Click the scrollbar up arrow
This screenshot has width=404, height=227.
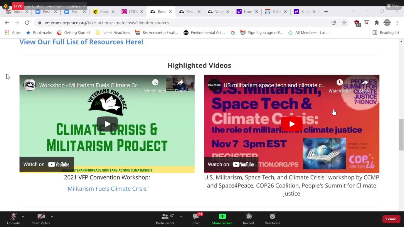point(401,42)
